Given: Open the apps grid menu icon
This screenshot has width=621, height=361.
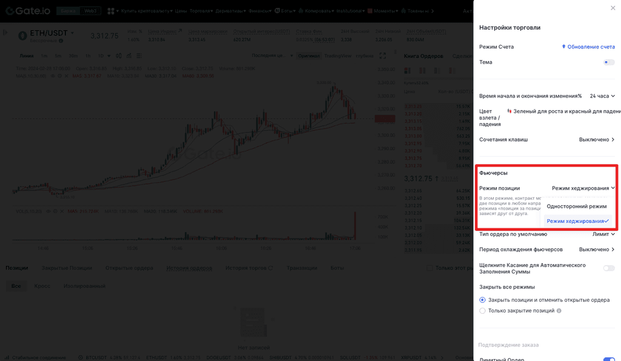Looking at the screenshot, I should 112,11.
